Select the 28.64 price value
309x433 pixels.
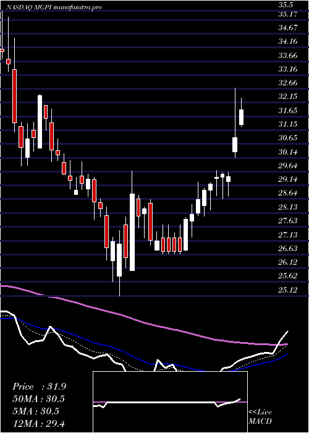pyautogui.click(x=288, y=193)
